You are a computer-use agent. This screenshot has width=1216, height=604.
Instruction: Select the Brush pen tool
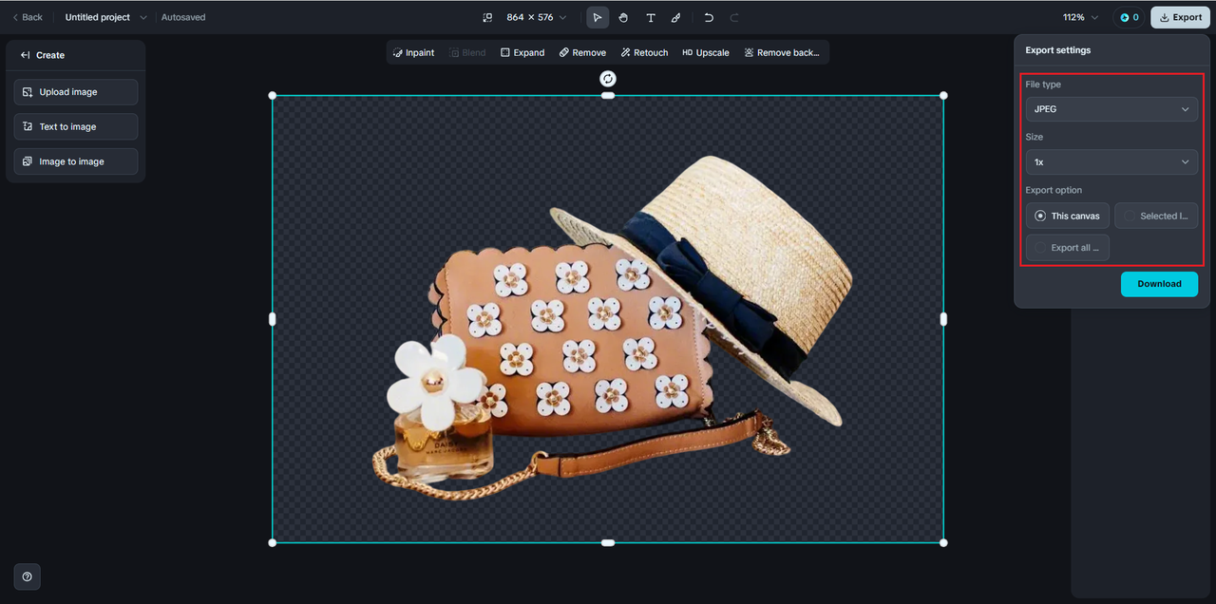[x=676, y=17]
